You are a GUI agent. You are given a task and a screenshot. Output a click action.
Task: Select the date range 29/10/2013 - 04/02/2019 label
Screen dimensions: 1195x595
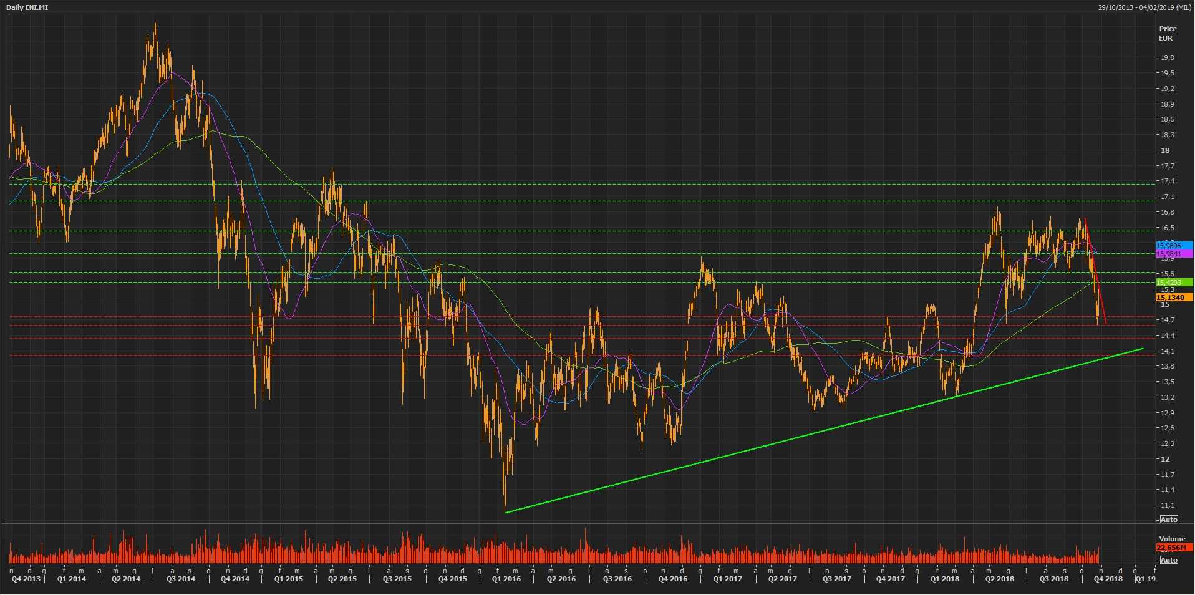click(x=1144, y=7)
